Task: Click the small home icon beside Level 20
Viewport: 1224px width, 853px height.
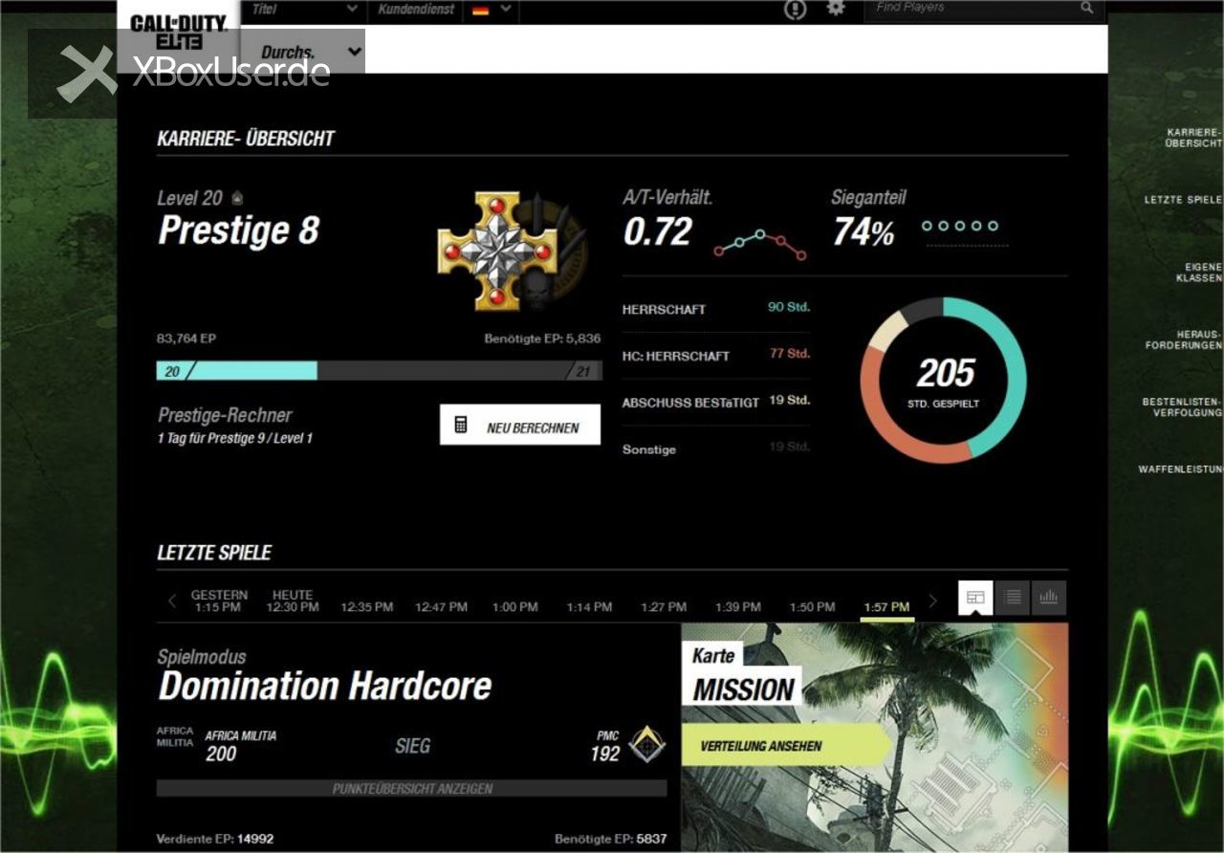Action: (237, 198)
